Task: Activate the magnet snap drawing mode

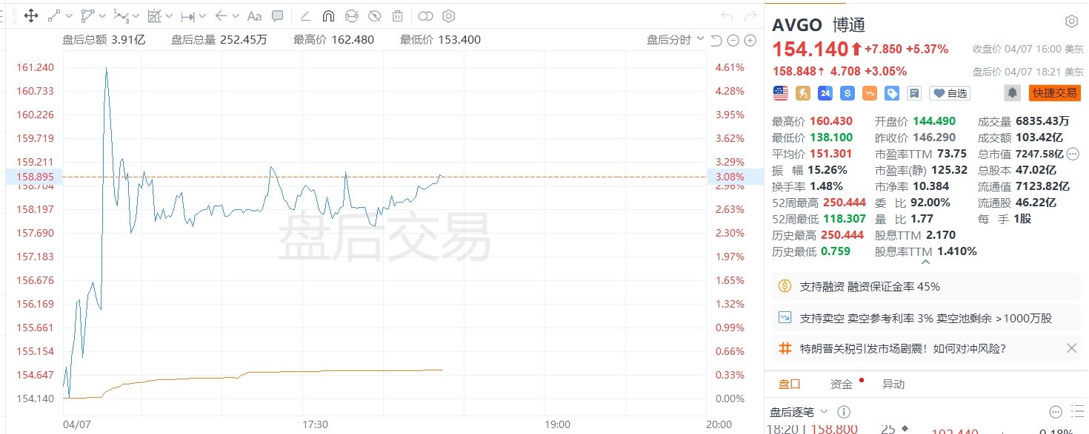Action: 328,16
